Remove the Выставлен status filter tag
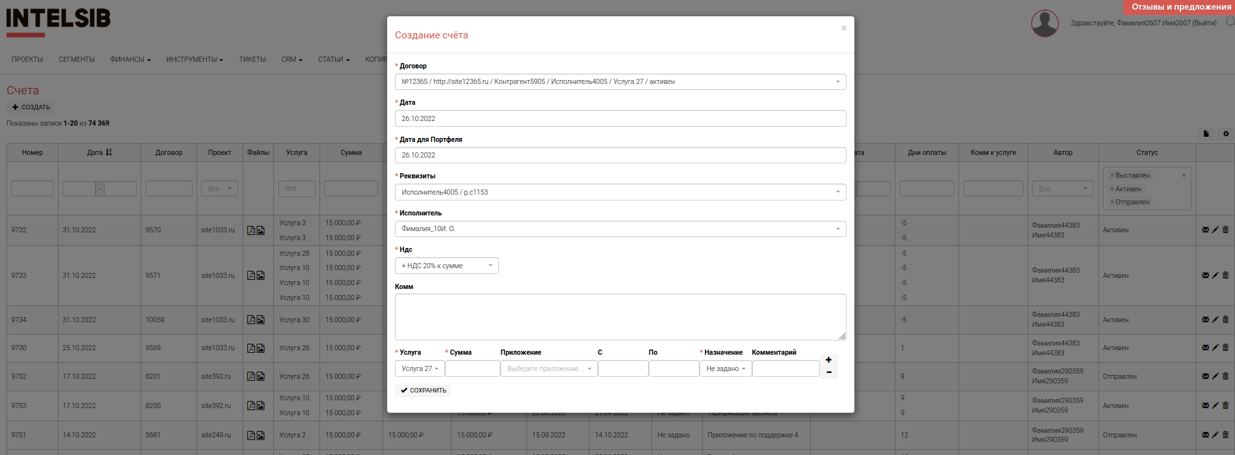The image size is (1235, 455). pyautogui.click(x=1112, y=176)
